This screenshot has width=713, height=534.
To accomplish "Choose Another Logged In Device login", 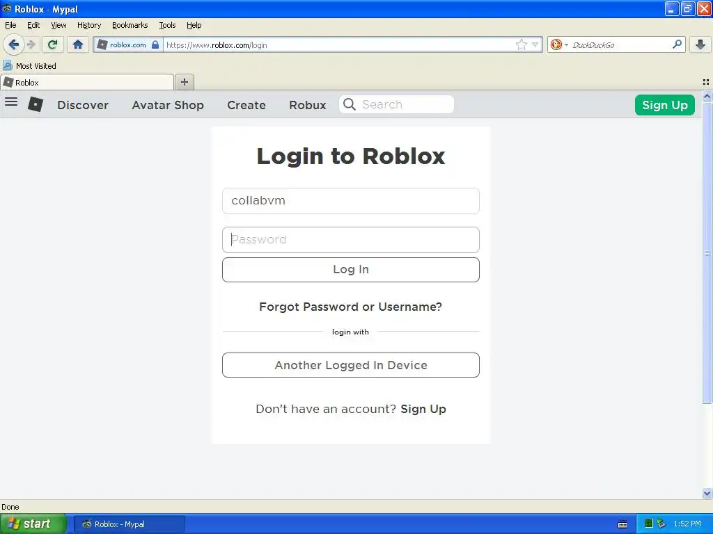I will (x=351, y=365).
